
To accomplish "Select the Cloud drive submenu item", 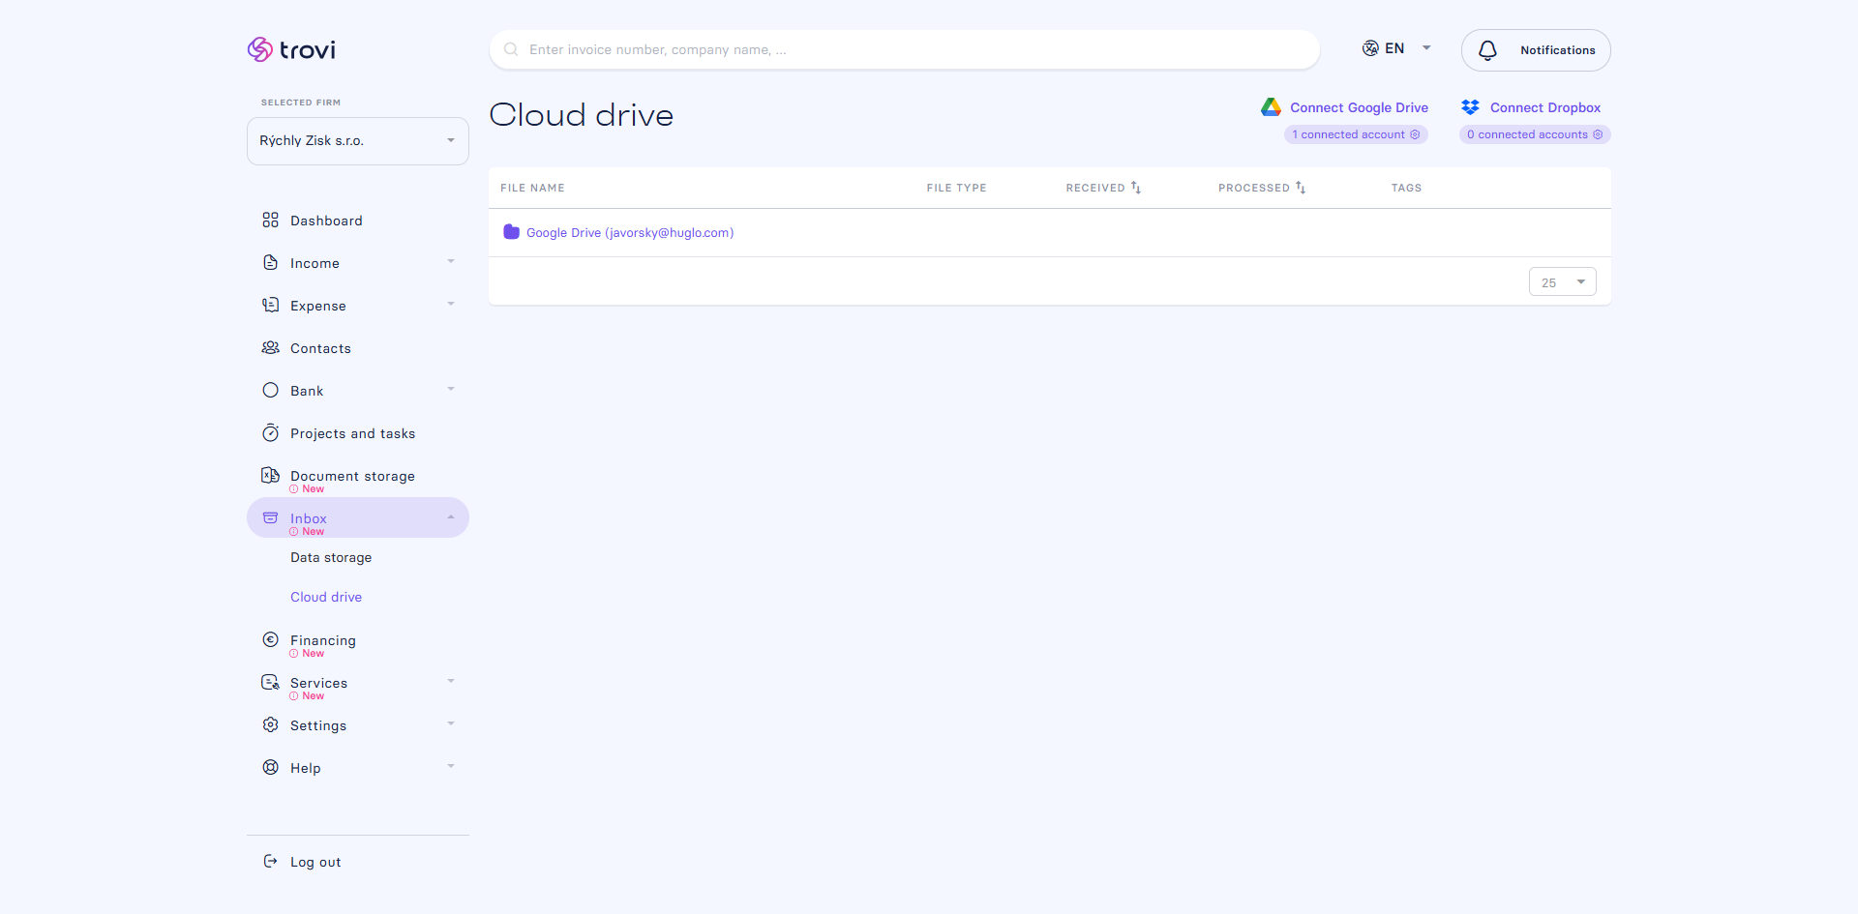I will tap(326, 598).
